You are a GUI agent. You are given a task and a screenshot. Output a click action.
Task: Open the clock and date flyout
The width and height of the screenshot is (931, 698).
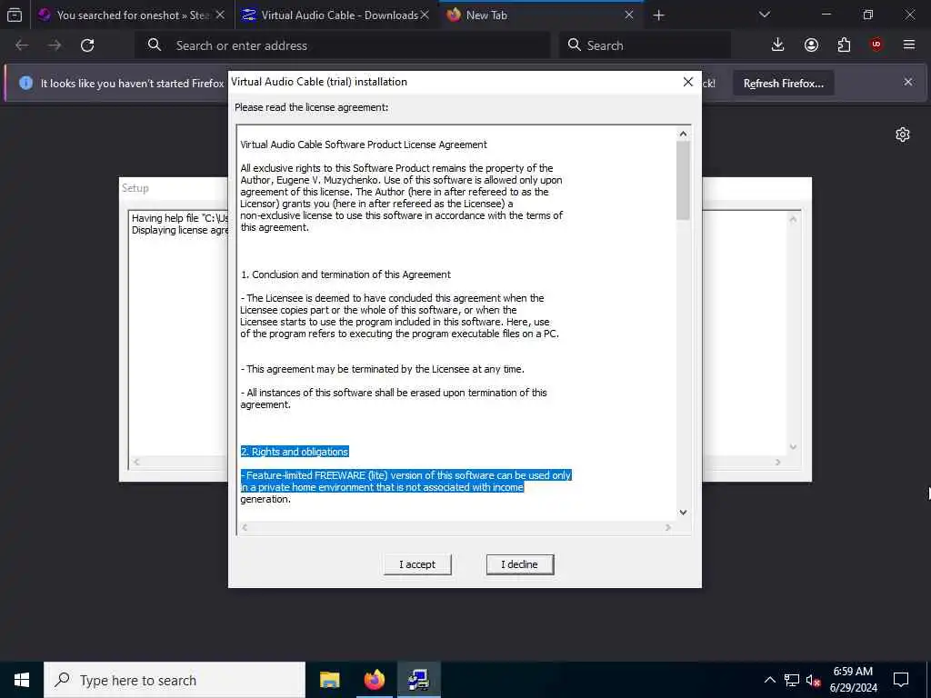click(853, 680)
